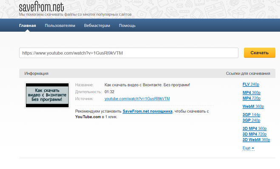Click the site tagline under the logo
This screenshot has width=280, height=169.
click(75, 14)
